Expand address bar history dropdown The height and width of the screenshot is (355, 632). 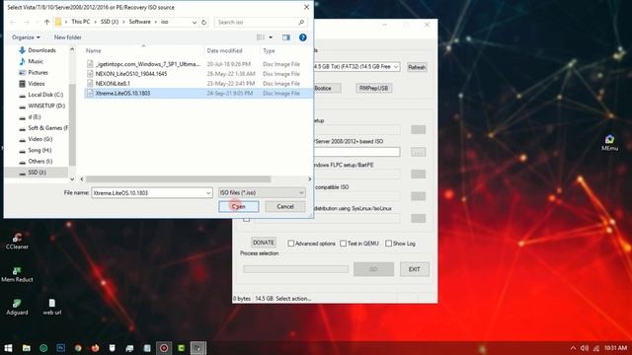195,22
